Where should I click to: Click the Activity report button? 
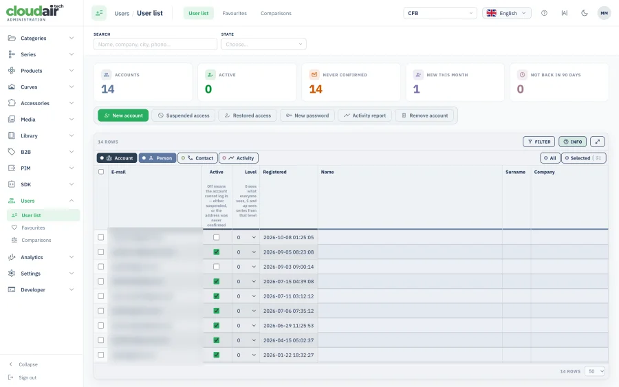click(365, 115)
